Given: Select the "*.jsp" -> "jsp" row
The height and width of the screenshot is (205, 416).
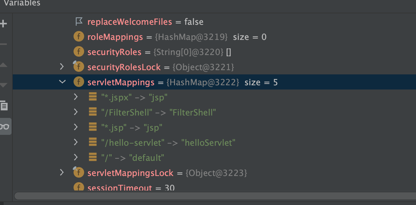Looking at the screenshot, I should 214,127.
